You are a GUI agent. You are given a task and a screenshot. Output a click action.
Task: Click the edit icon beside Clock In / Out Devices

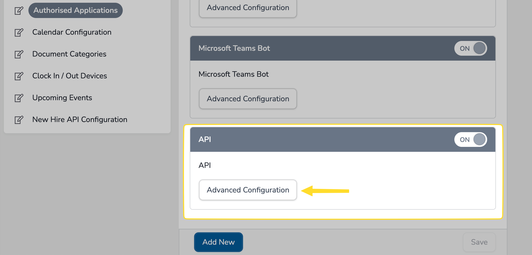point(19,76)
